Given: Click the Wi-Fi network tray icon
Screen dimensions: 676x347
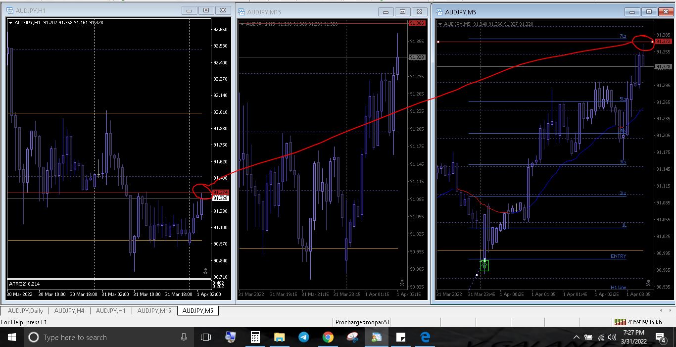Looking at the screenshot, I should 601,338.
